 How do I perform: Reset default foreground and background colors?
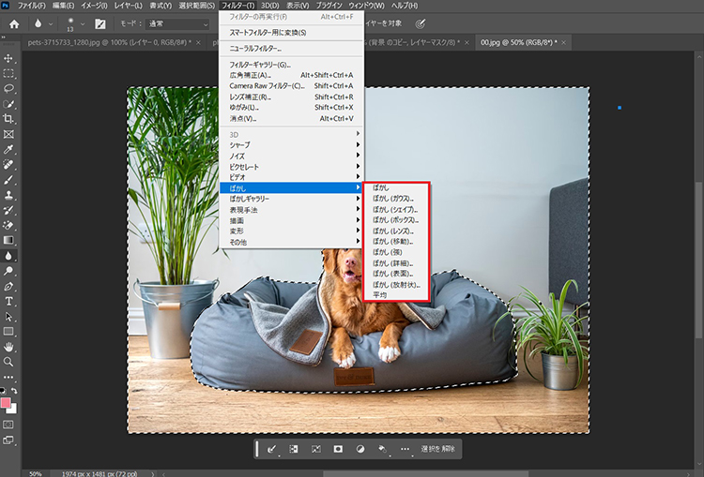(3, 392)
